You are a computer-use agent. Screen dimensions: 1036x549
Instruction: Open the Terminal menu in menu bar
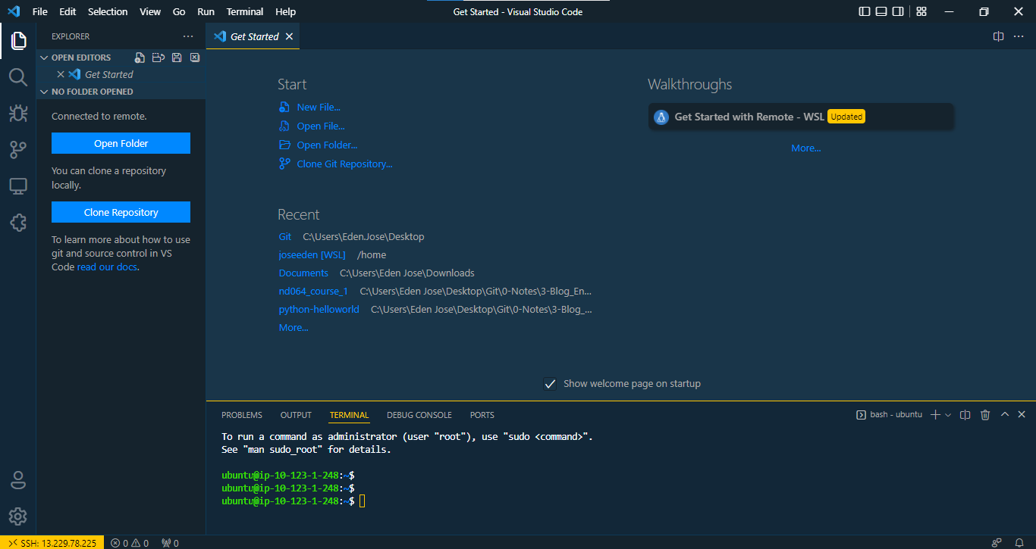pos(244,12)
